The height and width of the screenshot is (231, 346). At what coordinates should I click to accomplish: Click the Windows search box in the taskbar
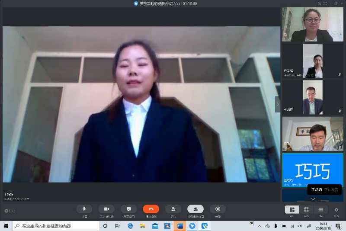click(x=56, y=226)
